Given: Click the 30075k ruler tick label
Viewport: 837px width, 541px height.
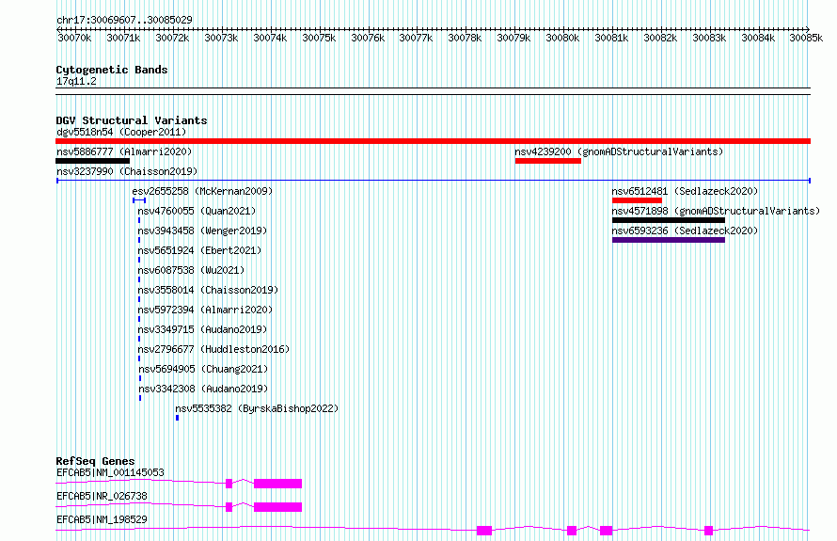Looking at the screenshot, I should [x=319, y=38].
